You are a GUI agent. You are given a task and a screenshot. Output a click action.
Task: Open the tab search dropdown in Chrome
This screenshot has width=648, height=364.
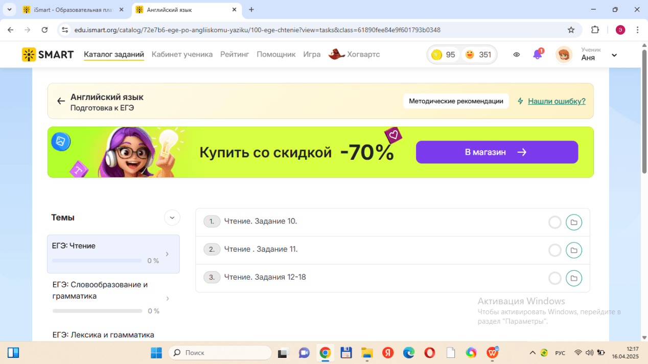click(x=10, y=10)
